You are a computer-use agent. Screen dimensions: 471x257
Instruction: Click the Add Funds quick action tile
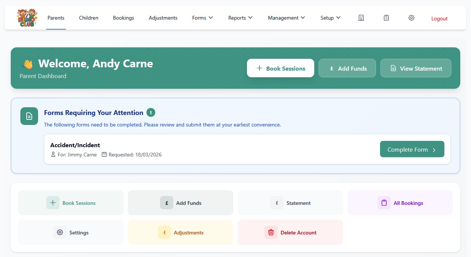pyautogui.click(x=180, y=203)
